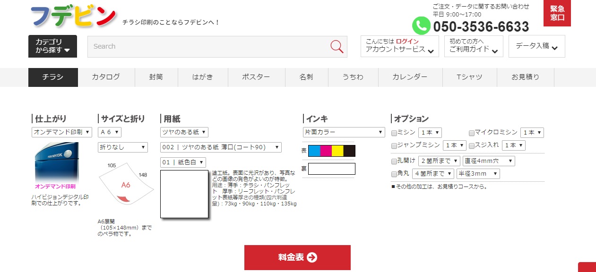This screenshot has height=272, width=596.
Task: Click into the Search input field
Action: (x=208, y=46)
